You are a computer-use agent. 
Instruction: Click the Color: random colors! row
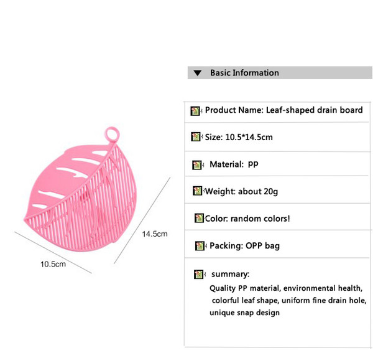[277, 217]
